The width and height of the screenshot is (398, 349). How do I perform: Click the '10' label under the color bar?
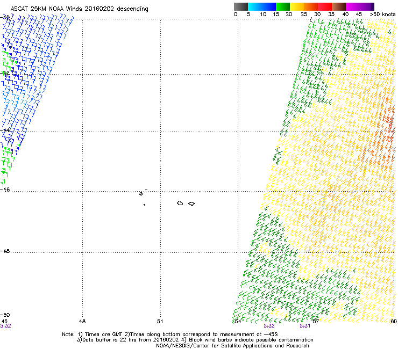point(263,14)
